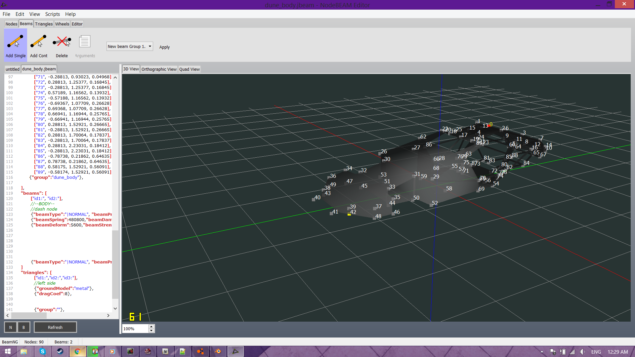The height and width of the screenshot is (357, 635).
Task: Click the B toggle button
Action: tap(23, 327)
